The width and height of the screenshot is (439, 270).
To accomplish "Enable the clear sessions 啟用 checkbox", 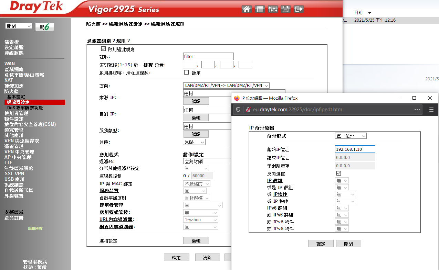I will (187, 72).
